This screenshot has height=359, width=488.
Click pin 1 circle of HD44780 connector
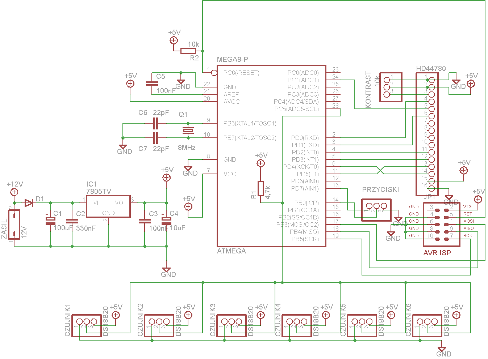coord(431,80)
